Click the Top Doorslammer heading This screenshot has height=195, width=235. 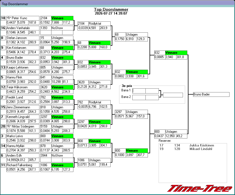(x=111, y=9)
